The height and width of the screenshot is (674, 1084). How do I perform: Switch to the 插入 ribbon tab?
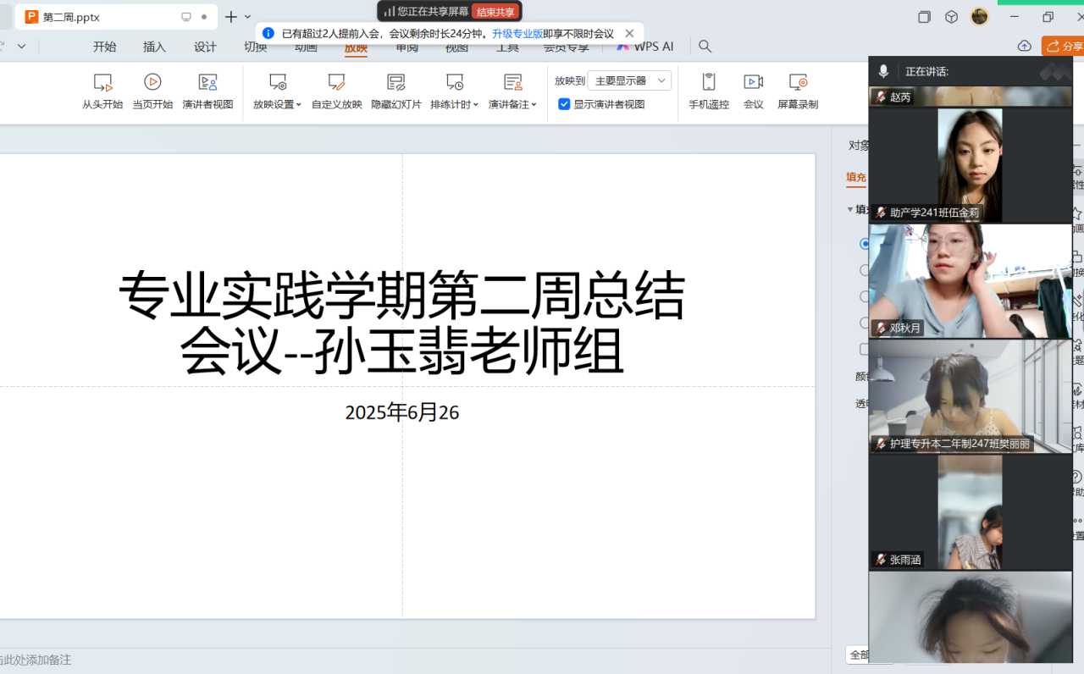pos(155,47)
